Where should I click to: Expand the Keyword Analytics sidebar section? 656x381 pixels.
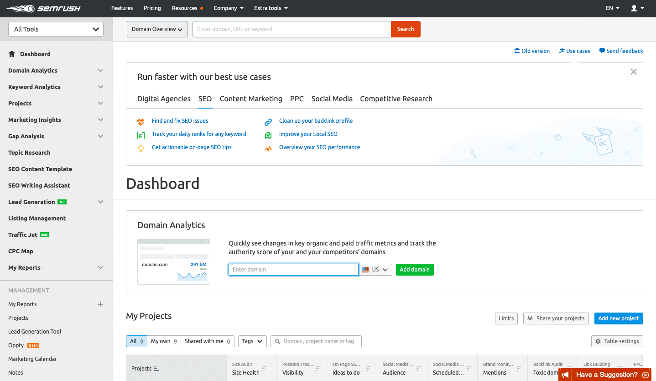tap(100, 87)
